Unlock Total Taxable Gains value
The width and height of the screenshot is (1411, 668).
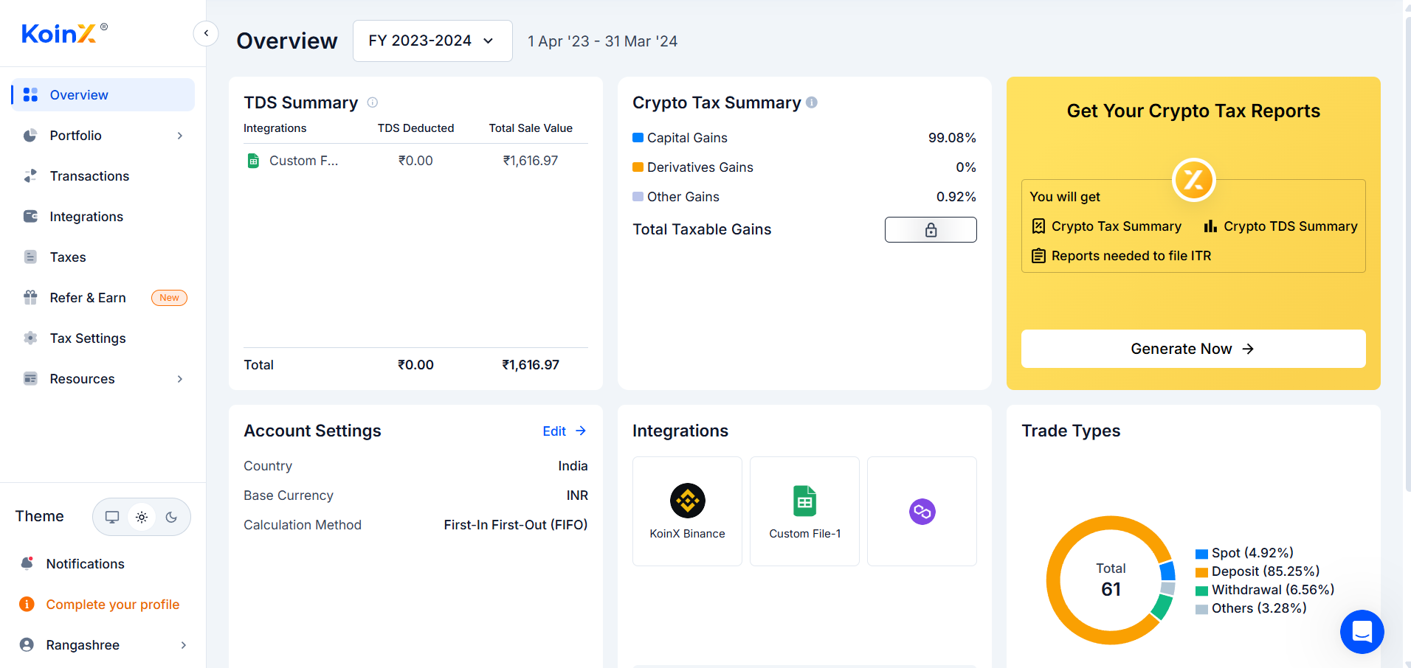[x=931, y=229]
